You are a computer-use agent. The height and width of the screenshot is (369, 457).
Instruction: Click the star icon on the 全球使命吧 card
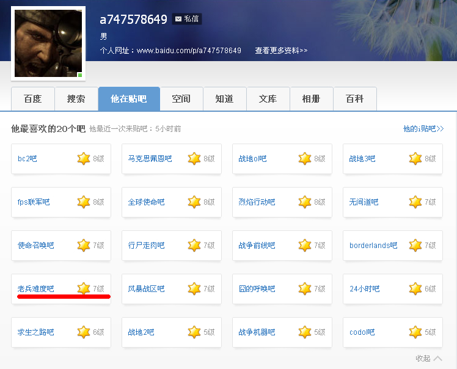[194, 202]
